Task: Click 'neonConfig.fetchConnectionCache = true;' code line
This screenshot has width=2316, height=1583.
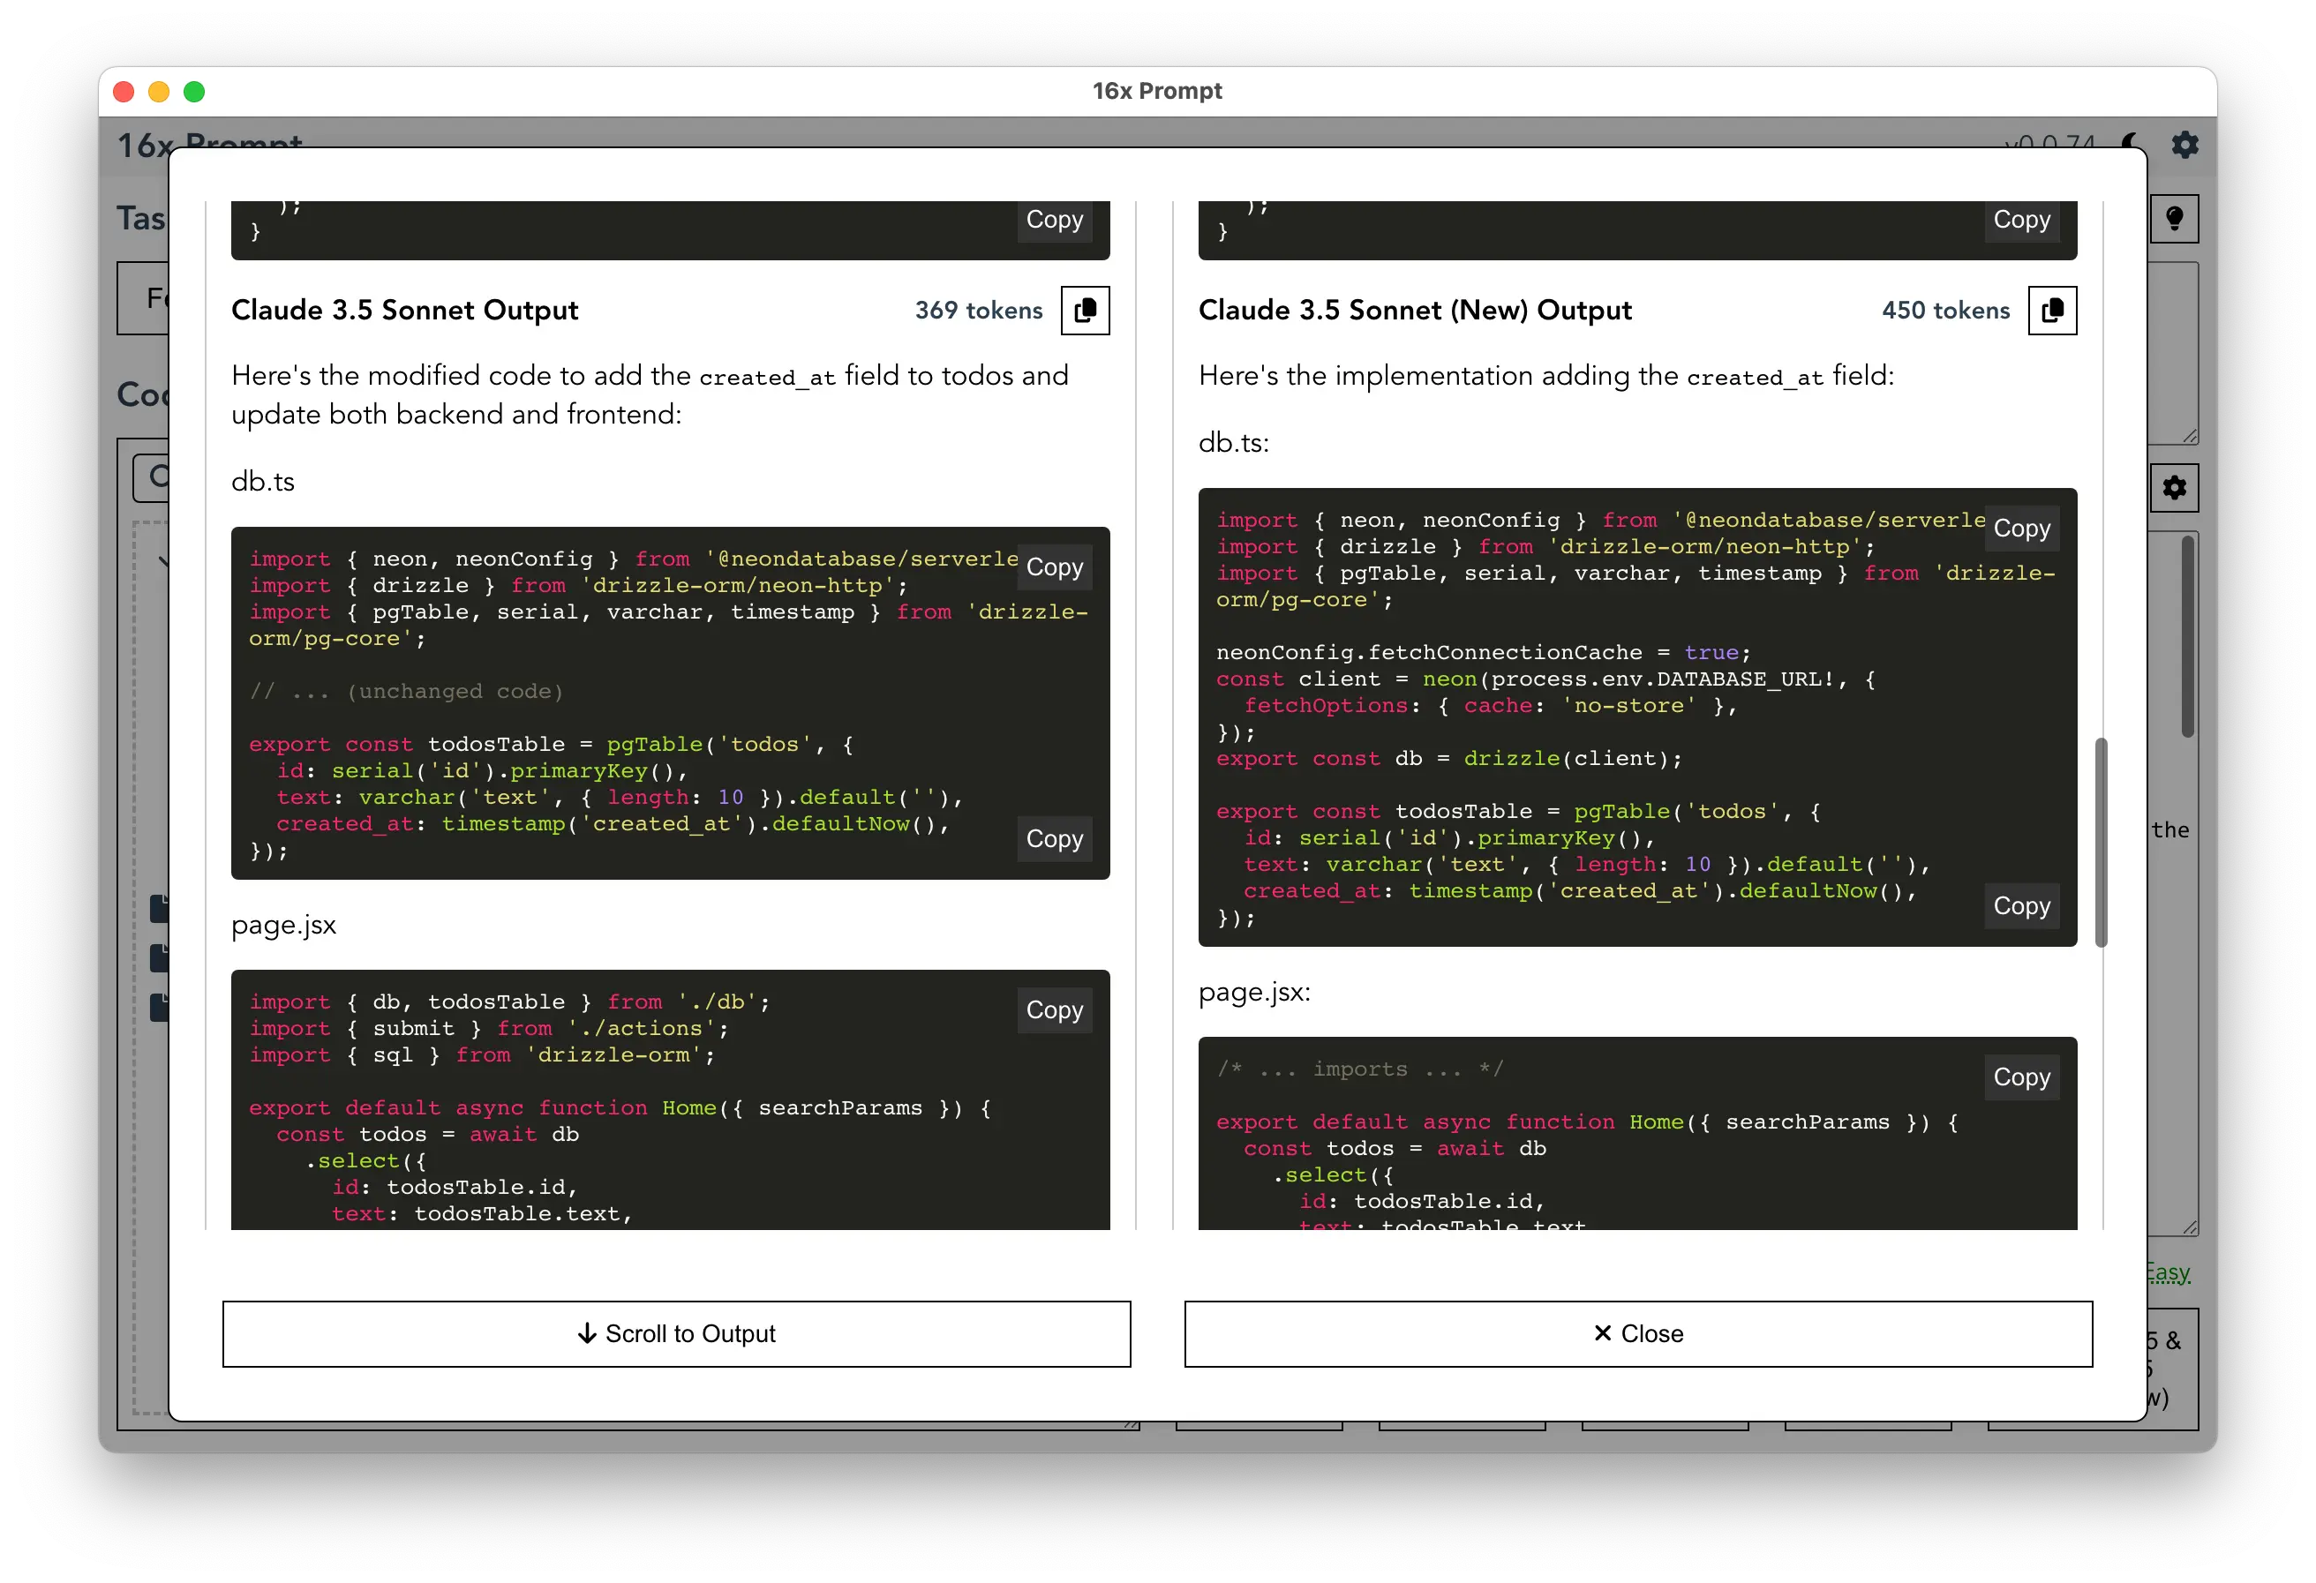Action: 1483,653
